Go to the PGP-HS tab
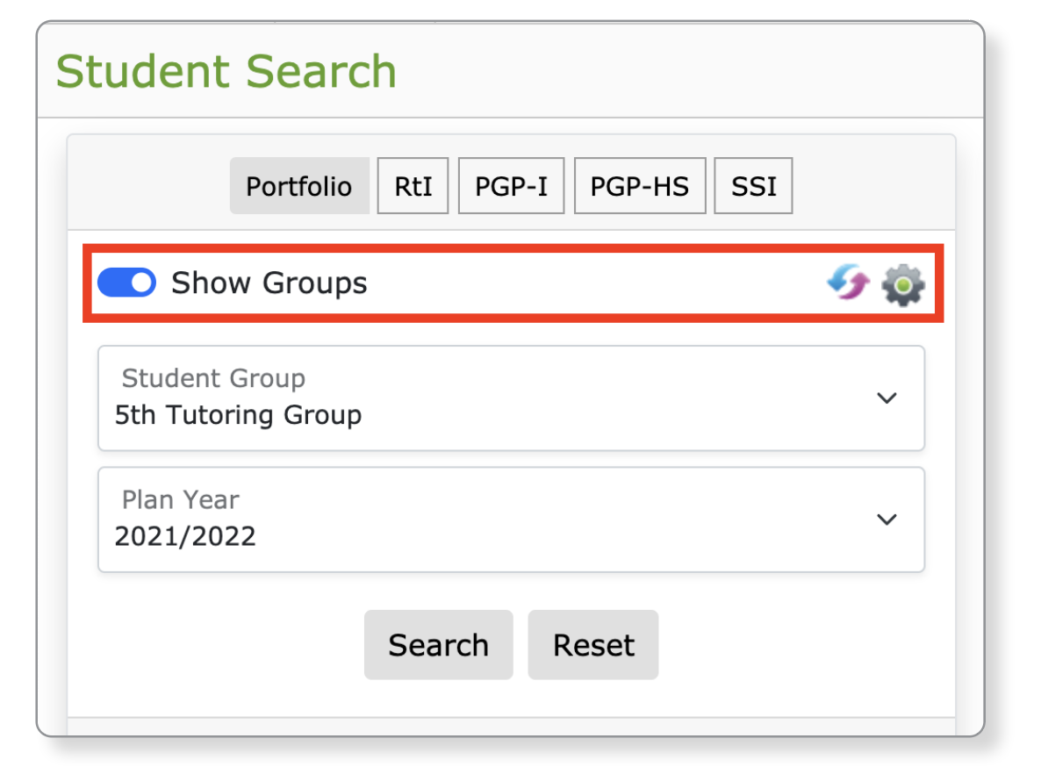This screenshot has width=1041, height=767. click(640, 186)
